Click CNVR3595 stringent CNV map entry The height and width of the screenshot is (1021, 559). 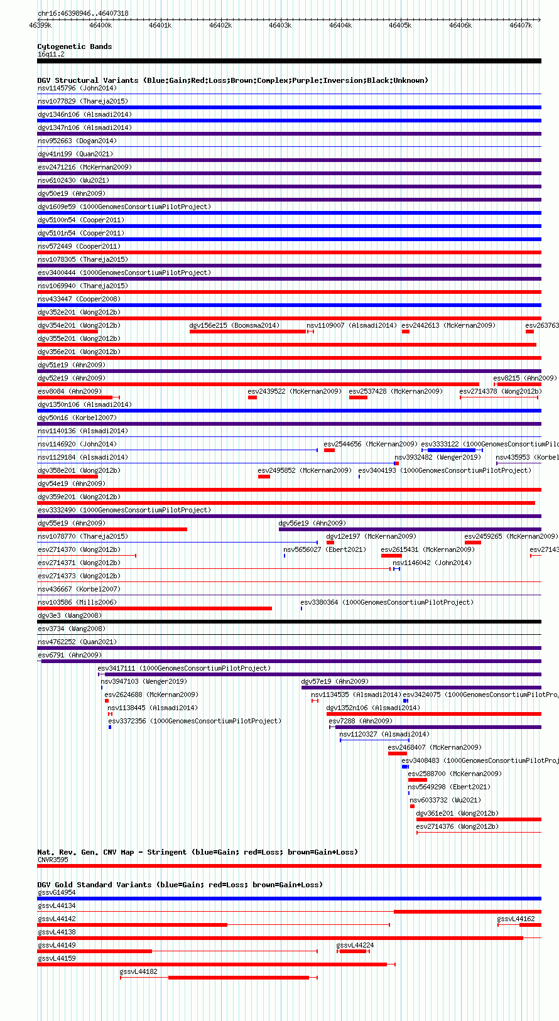(289, 866)
